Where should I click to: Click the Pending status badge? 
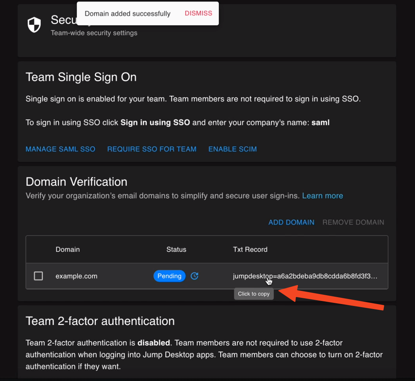[x=169, y=276]
